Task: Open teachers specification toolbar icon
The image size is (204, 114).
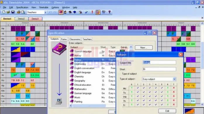Action: pyautogui.click(x=65, y=12)
